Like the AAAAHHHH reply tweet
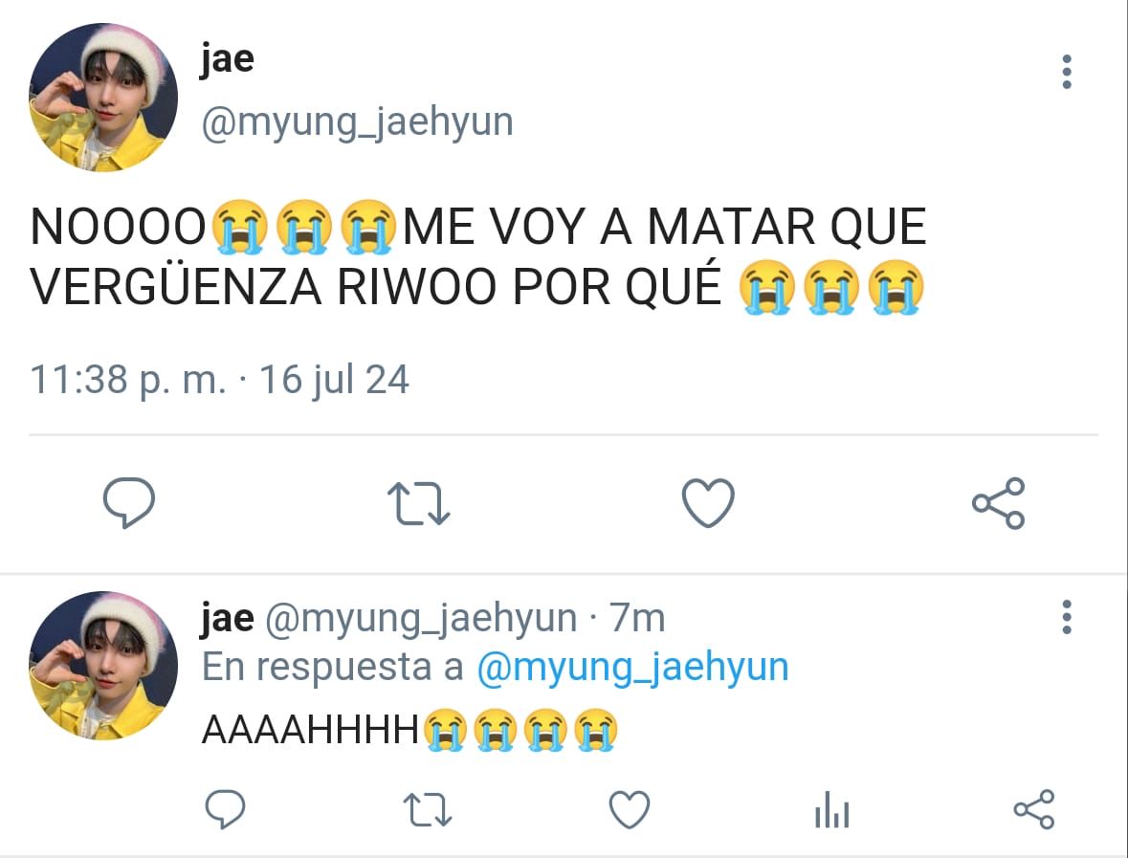 pos(630,809)
